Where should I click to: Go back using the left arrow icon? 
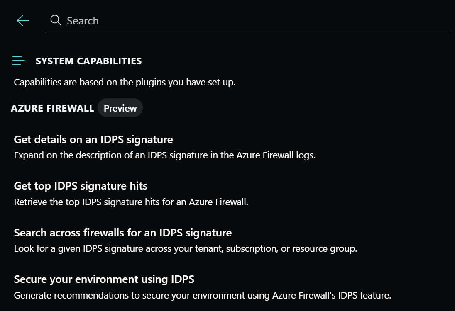23,21
